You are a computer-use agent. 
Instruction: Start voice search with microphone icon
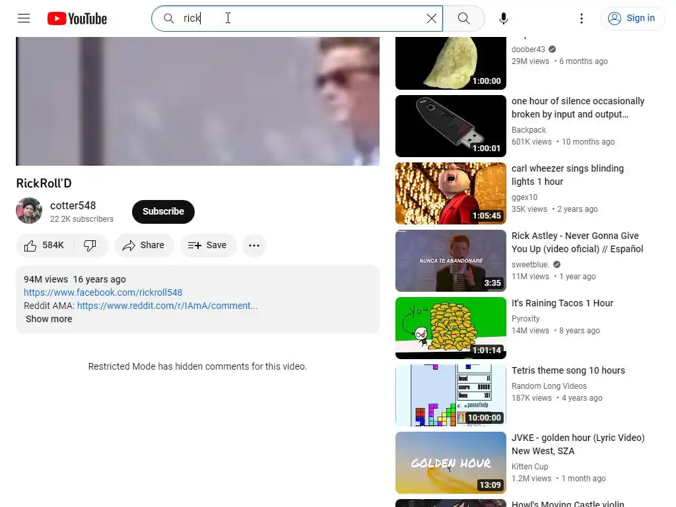coord(503,18)
